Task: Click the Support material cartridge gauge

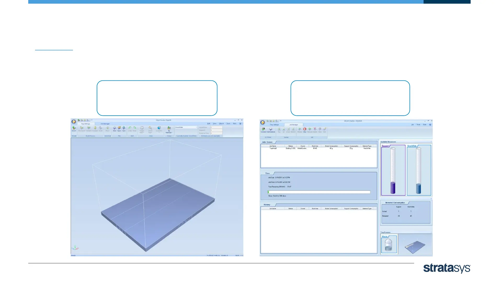Action: click(393, 170)
